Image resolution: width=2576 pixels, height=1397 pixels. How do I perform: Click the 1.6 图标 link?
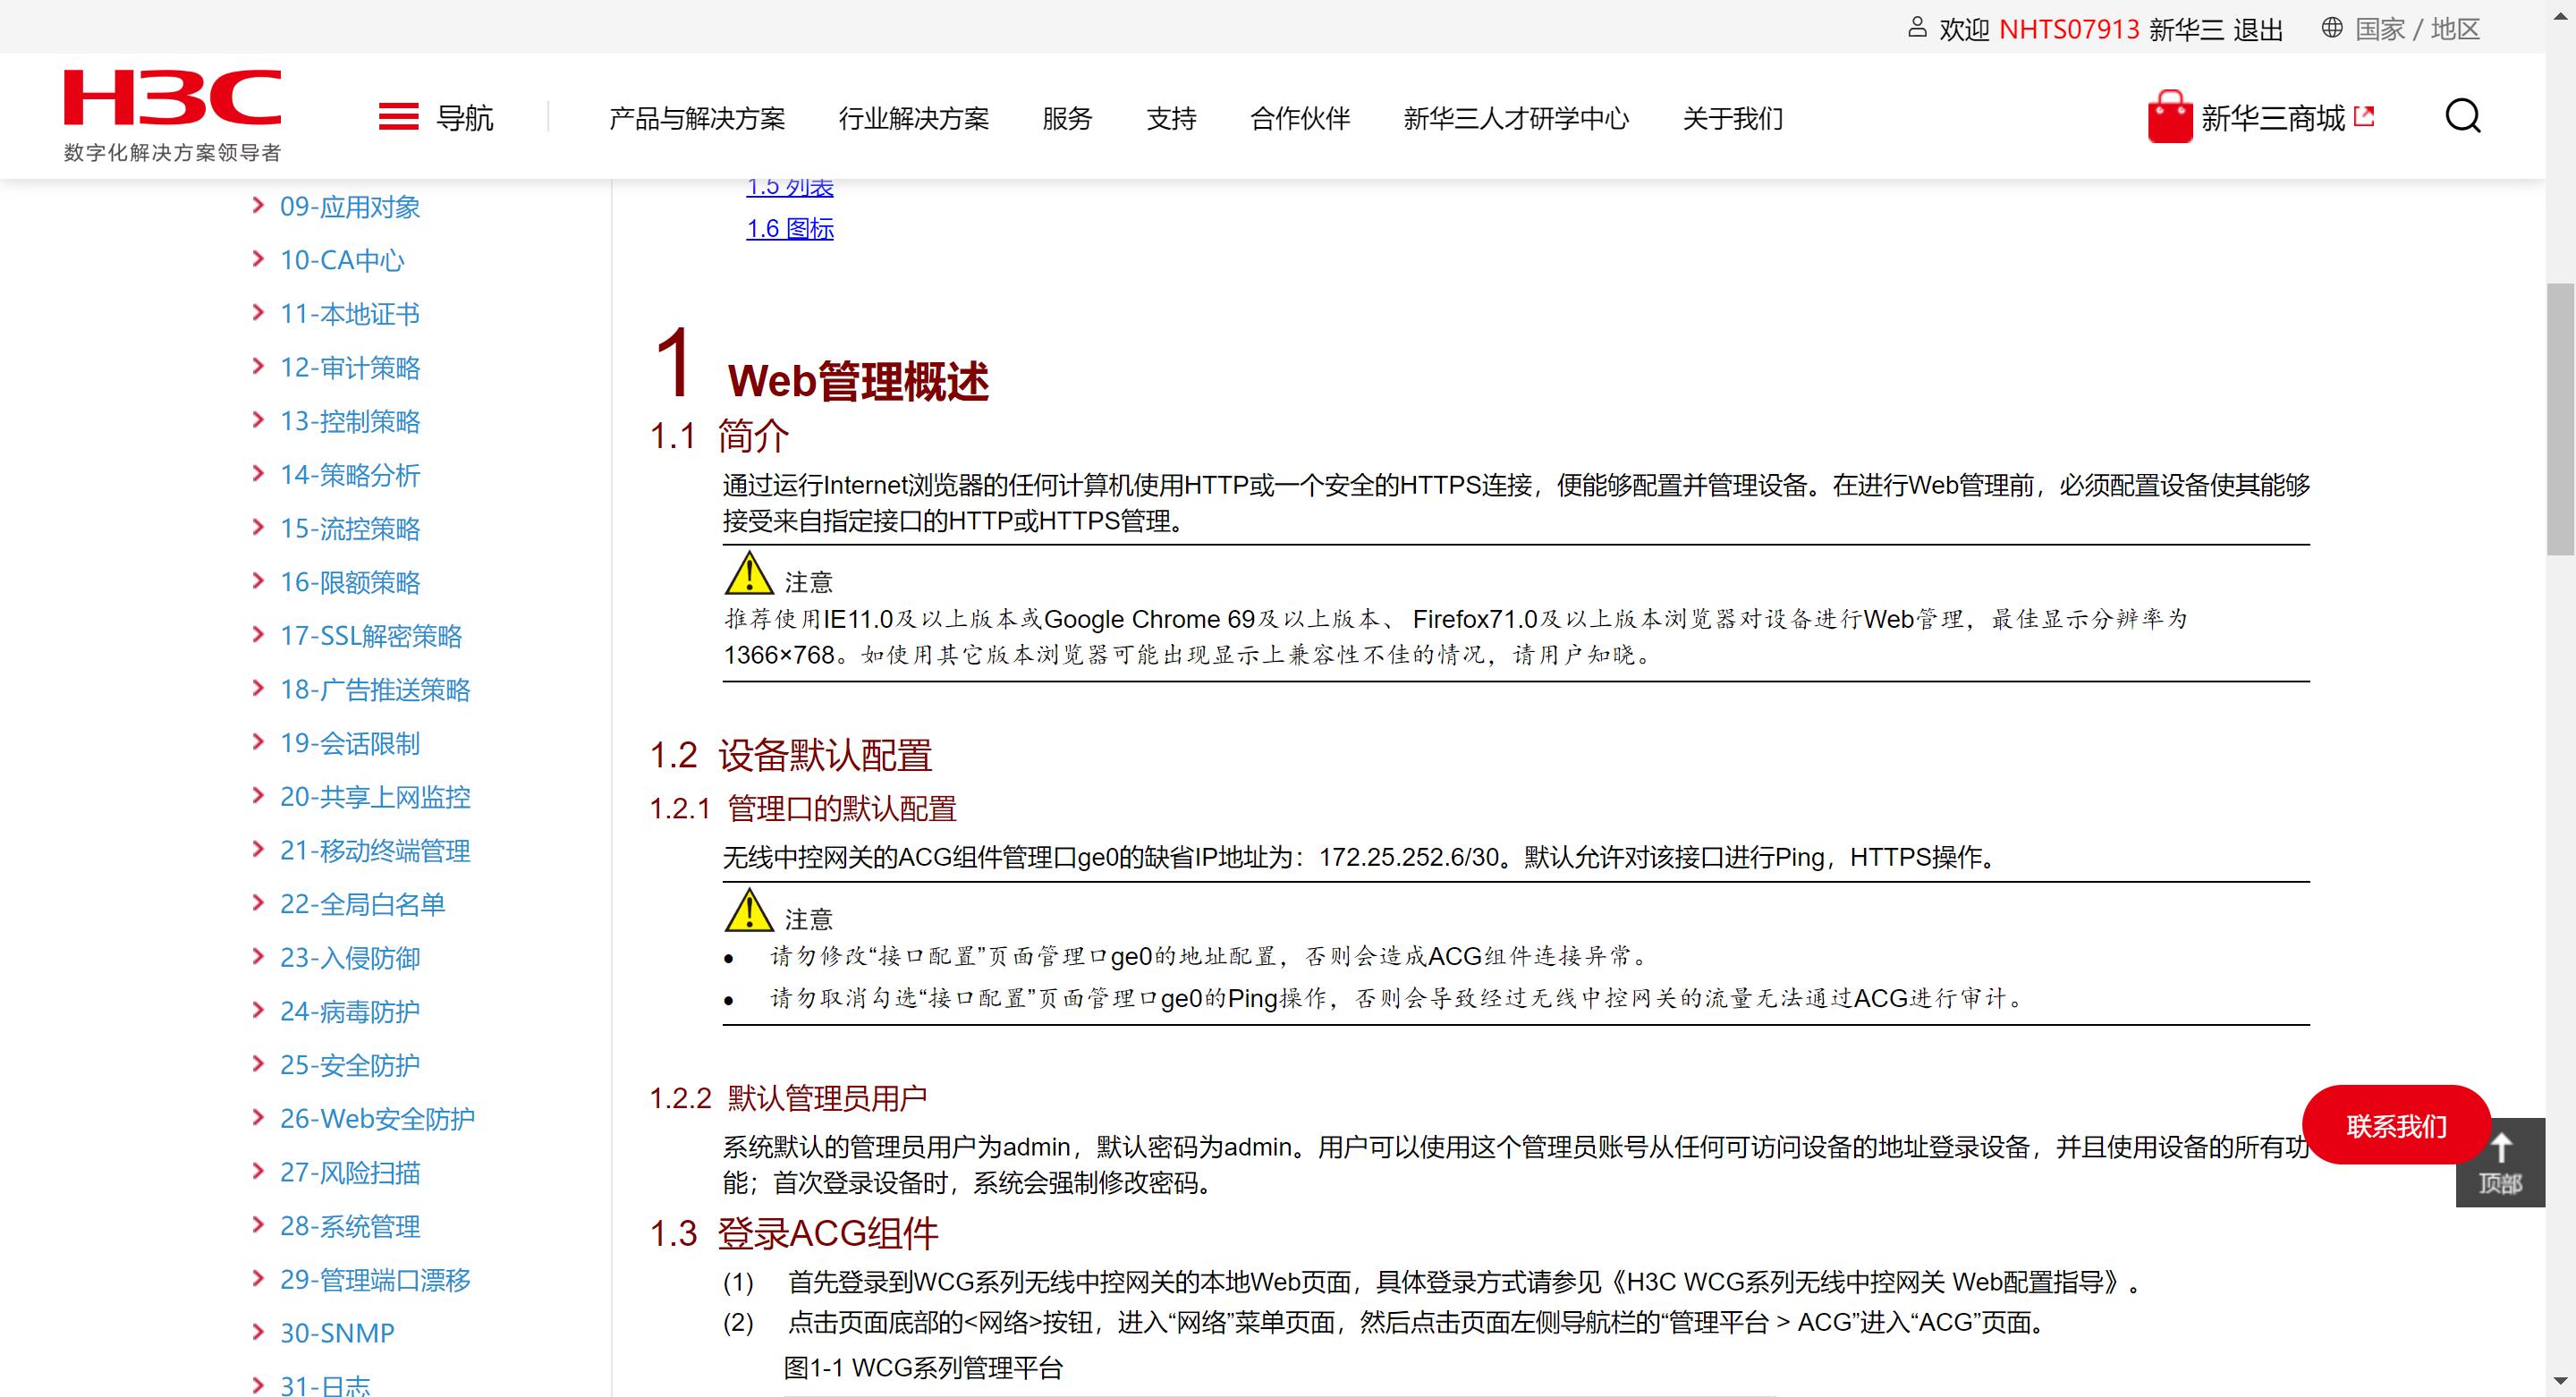789,229
